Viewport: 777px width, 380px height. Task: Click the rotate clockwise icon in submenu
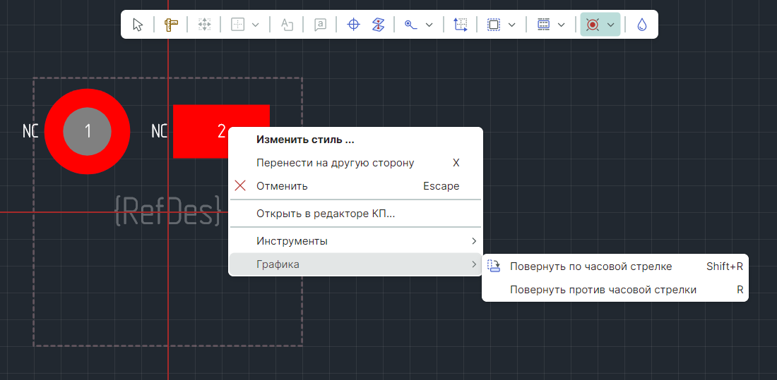[494, 266]
